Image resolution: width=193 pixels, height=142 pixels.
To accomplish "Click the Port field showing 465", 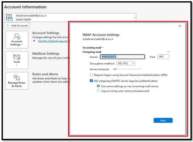I will 163,57.
